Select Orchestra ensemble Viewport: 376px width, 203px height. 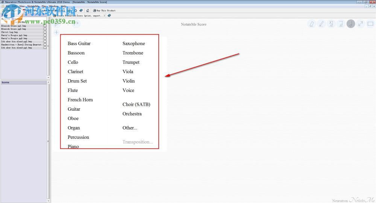[x=132, y=114]
